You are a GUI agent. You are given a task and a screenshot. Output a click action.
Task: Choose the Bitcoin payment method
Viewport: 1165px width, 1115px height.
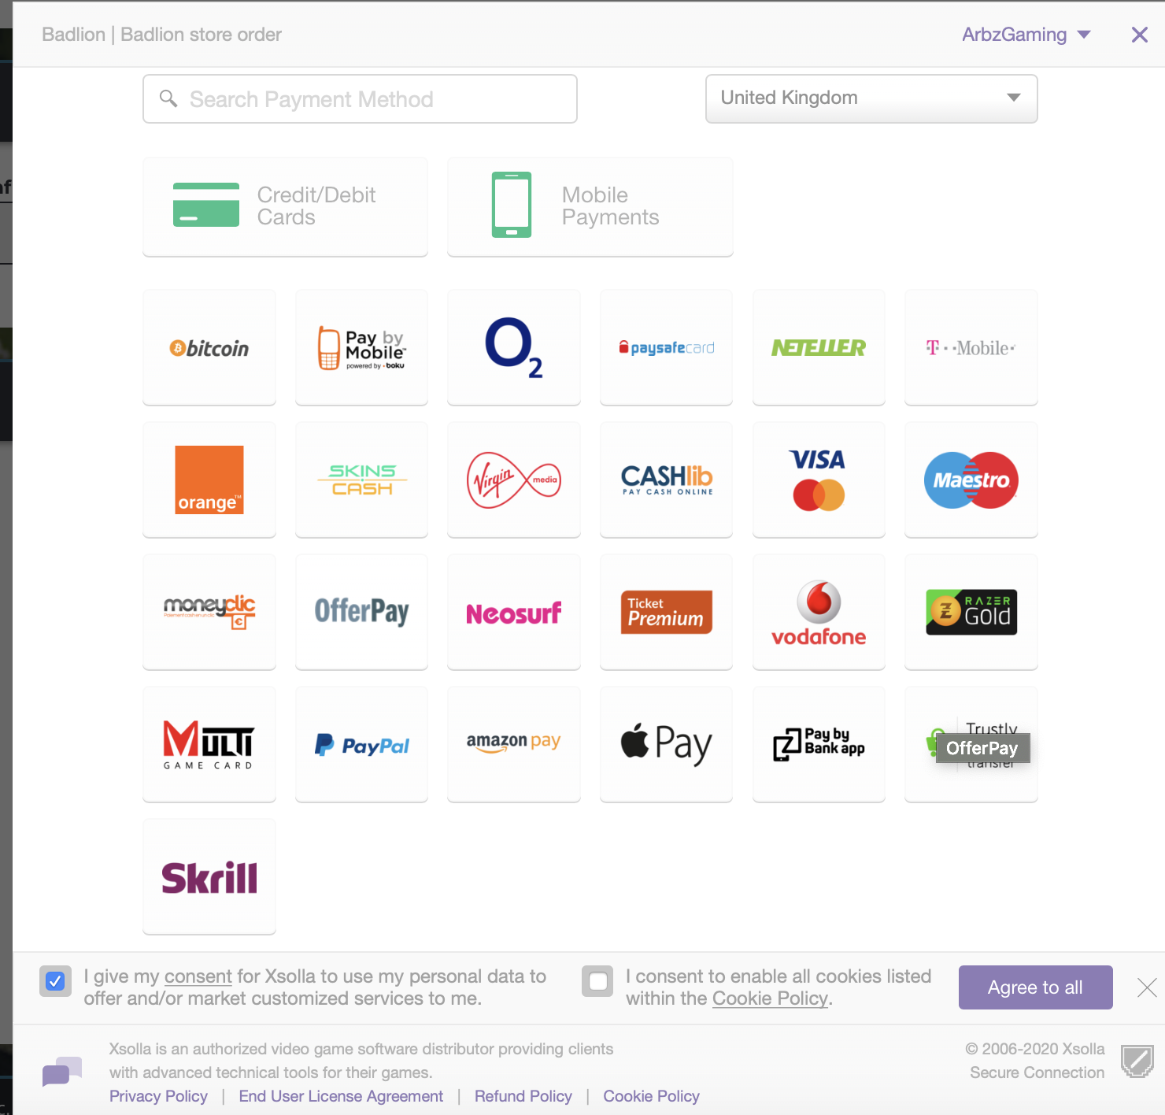(209, 347)
